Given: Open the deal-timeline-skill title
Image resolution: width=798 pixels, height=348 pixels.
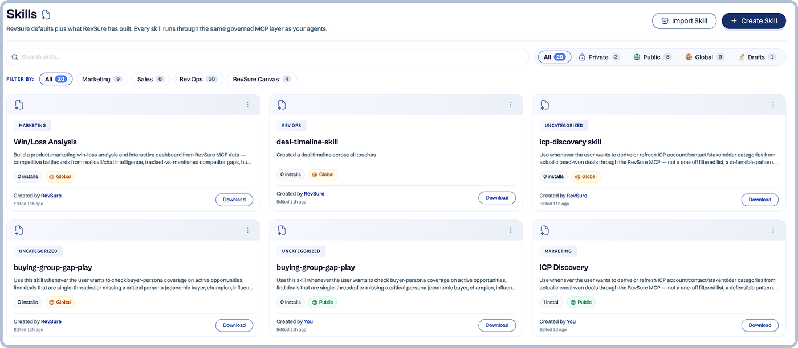Looking at the screenshot, I should tap(307, 142).
